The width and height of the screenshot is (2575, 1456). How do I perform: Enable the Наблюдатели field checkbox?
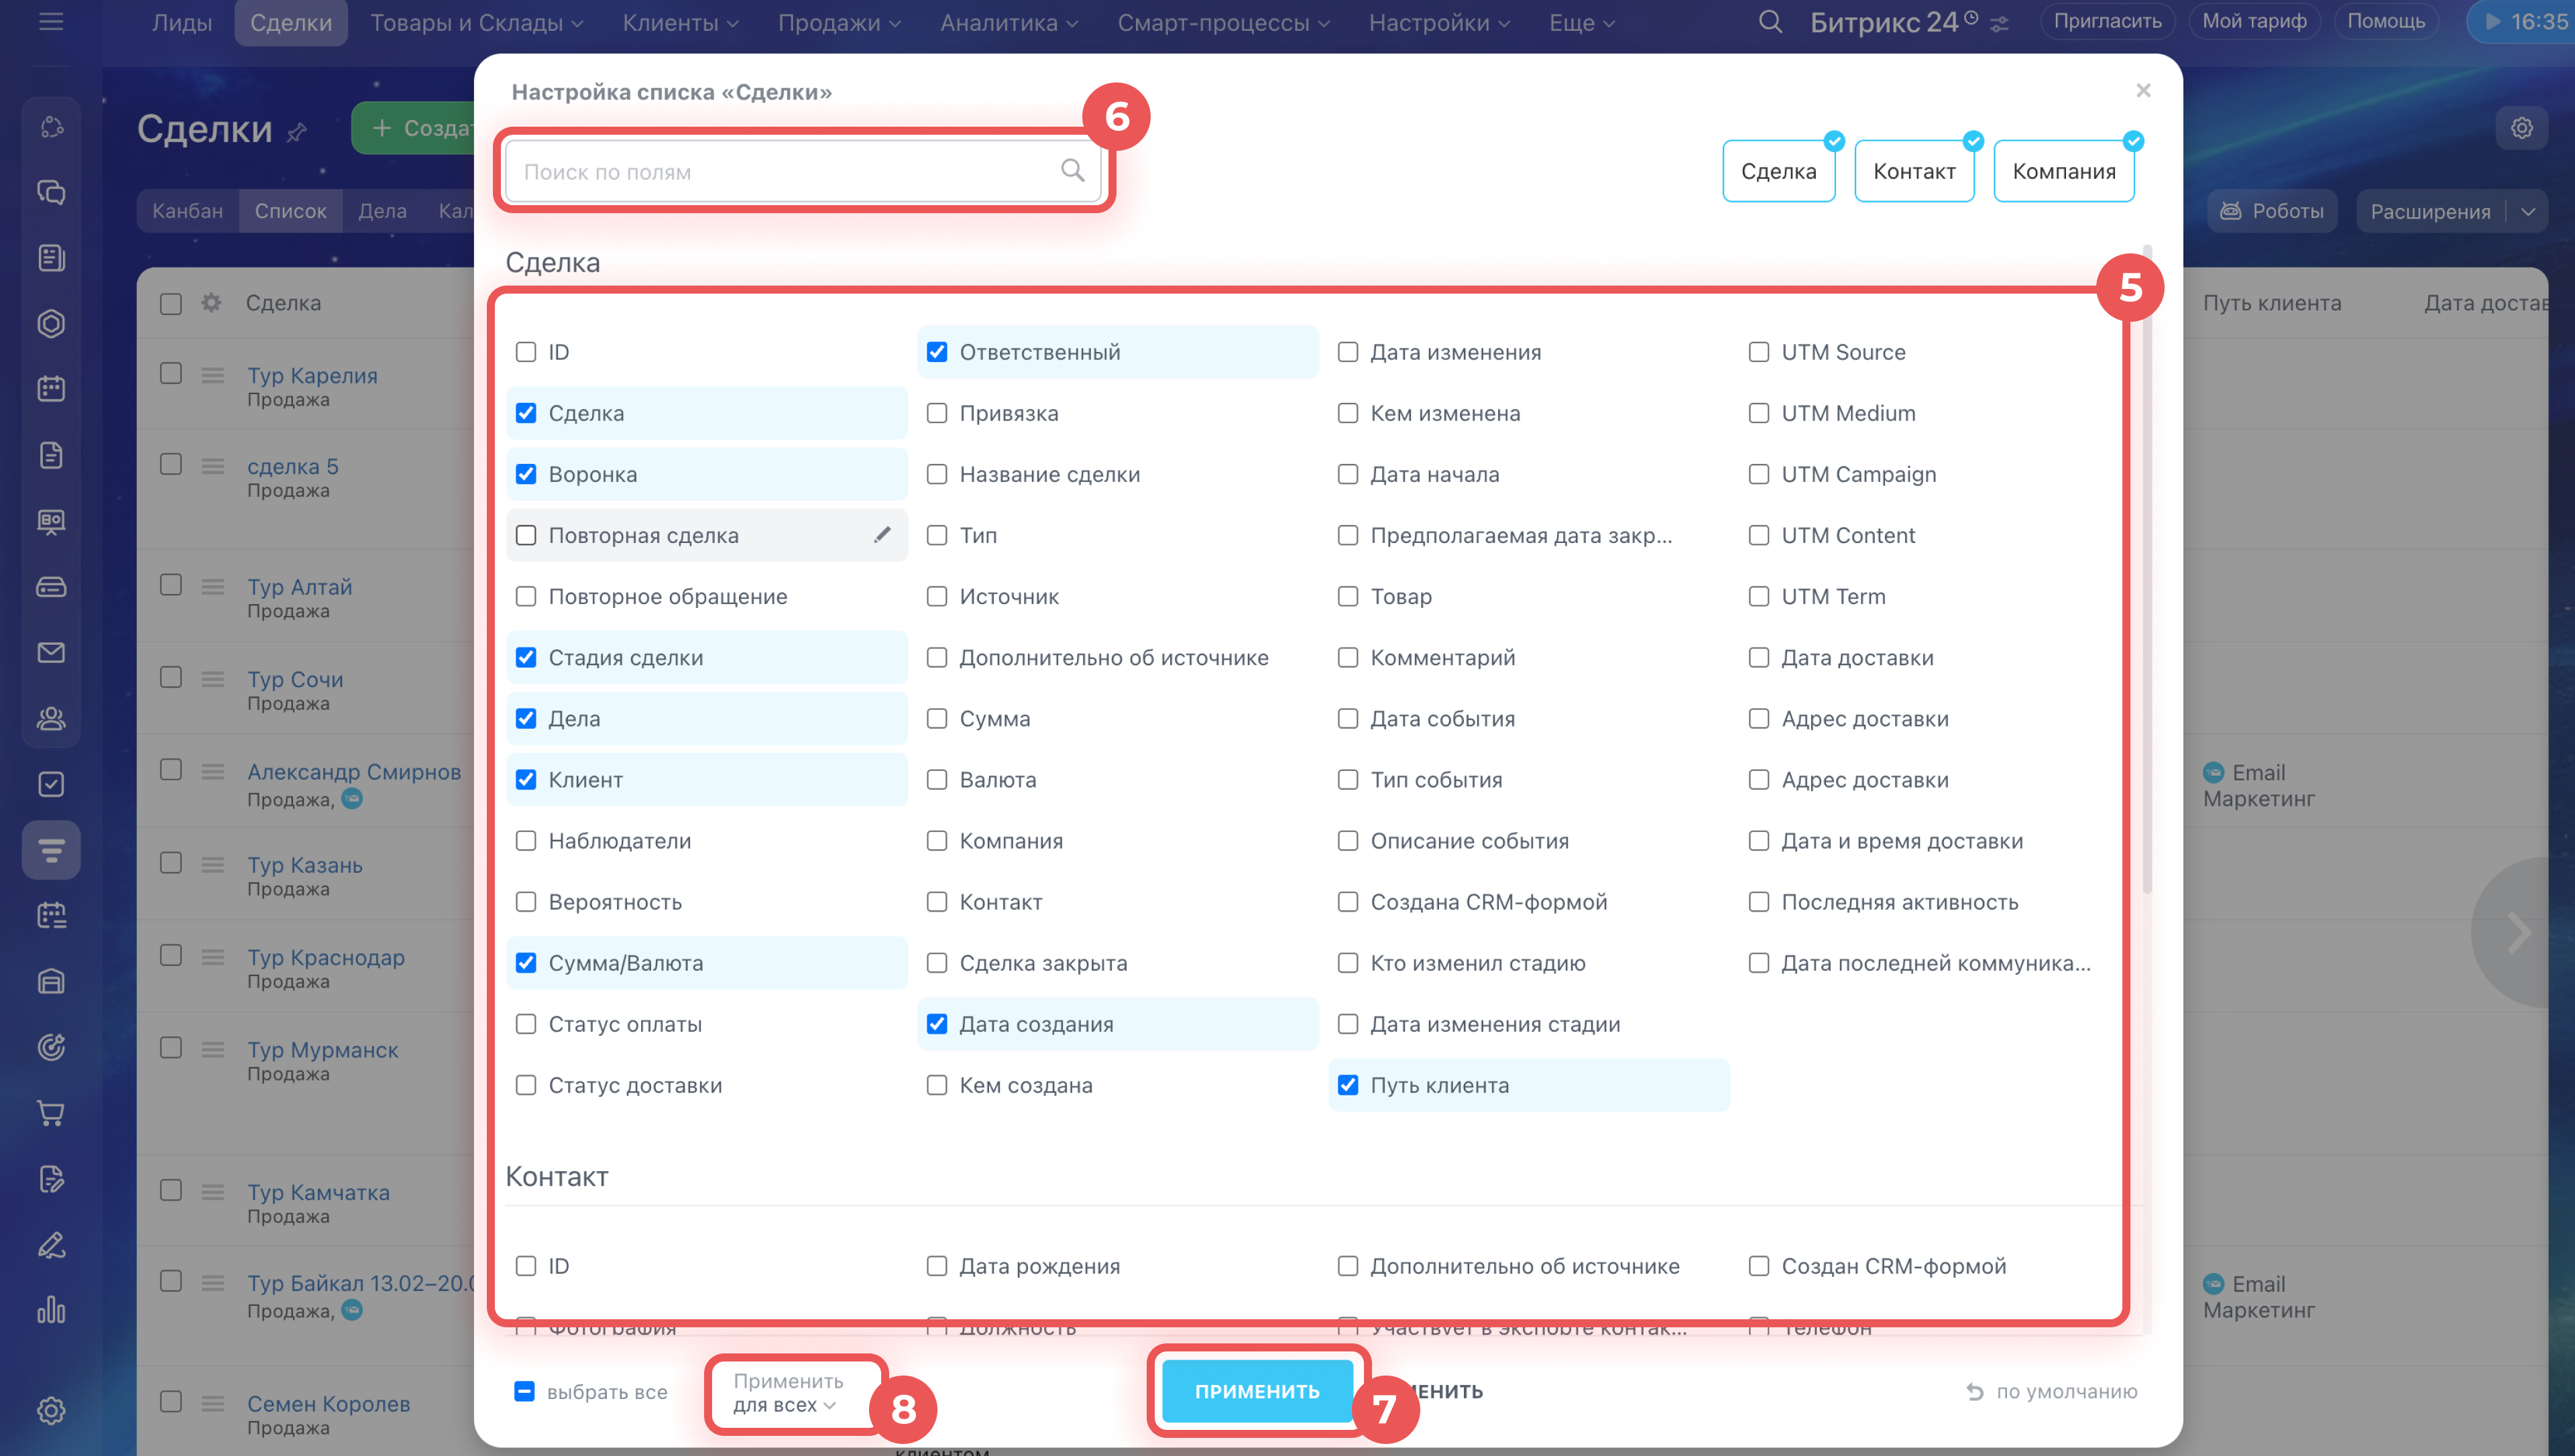pos(526,841)
